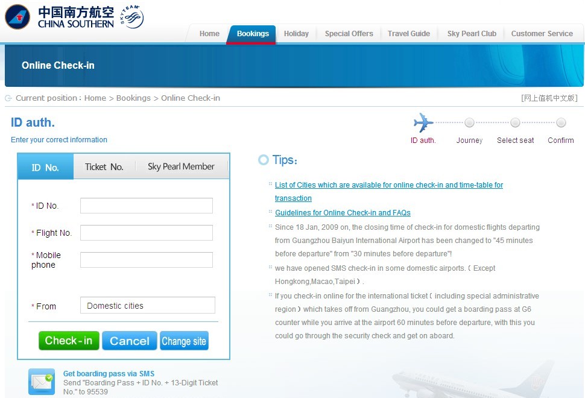Click the Confirm step circle
The image size is (585, 398).
tap(561, 123)
